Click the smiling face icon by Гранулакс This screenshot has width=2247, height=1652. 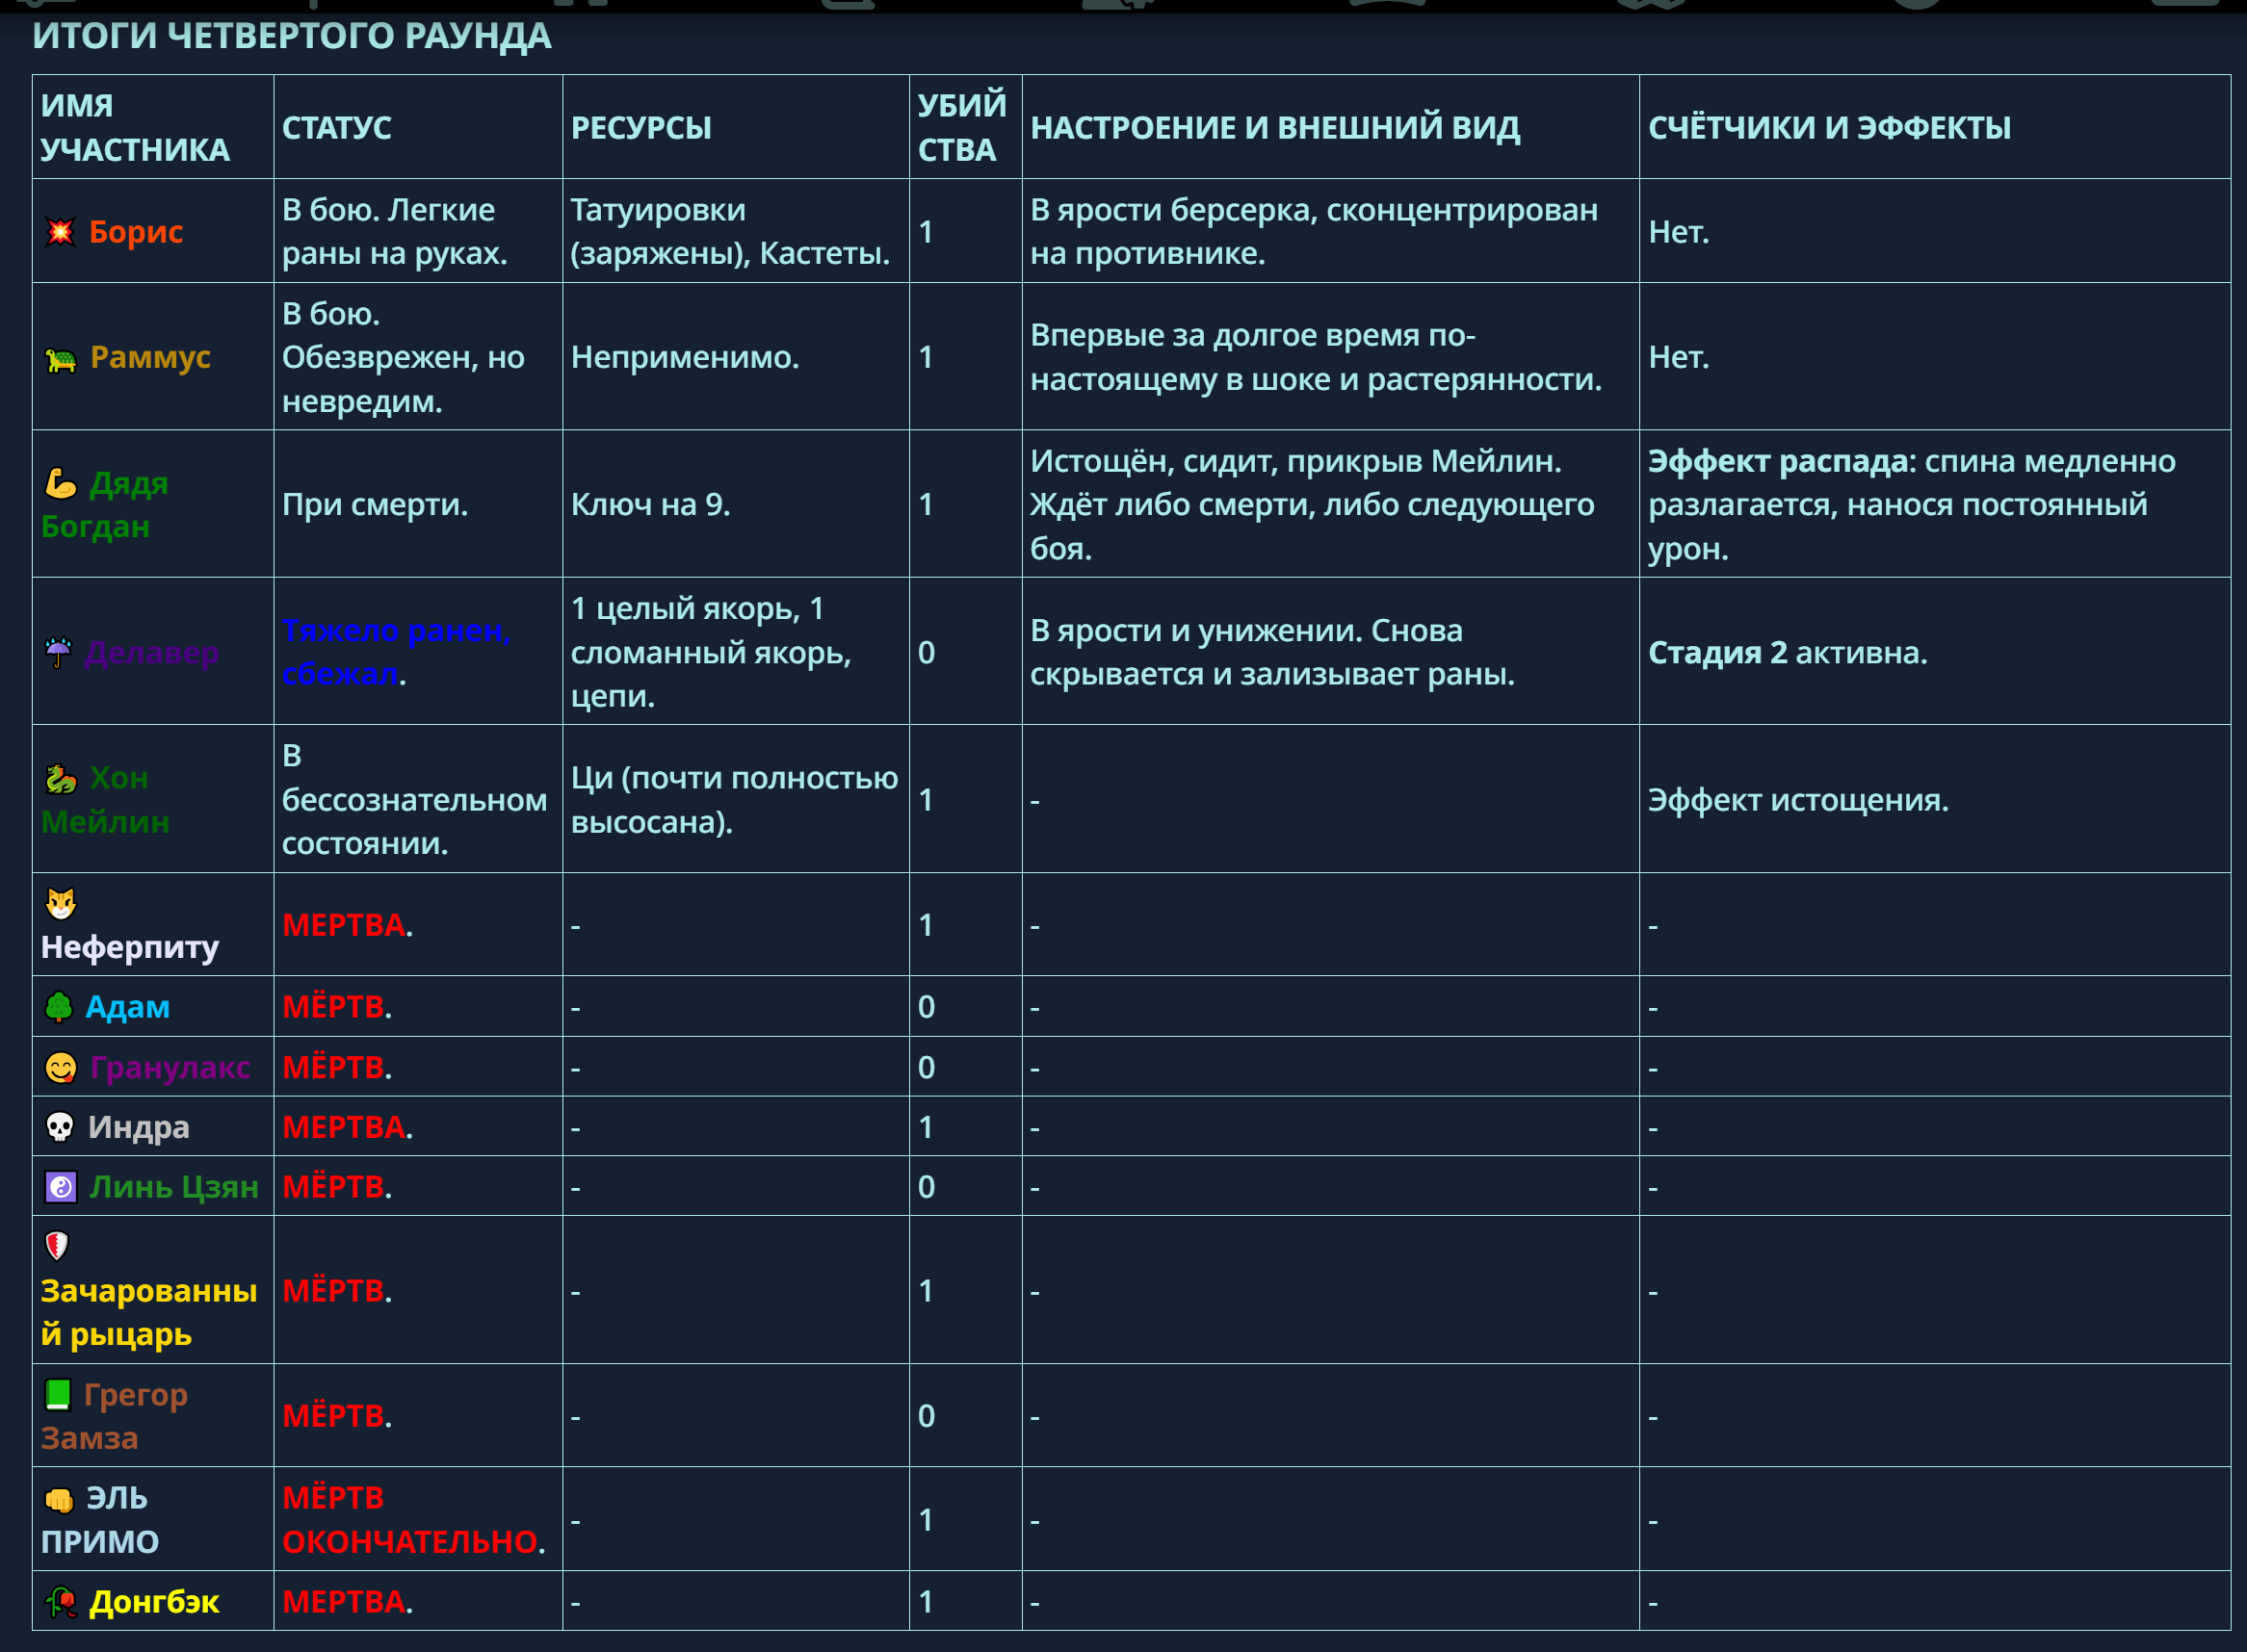[60, 1068]
